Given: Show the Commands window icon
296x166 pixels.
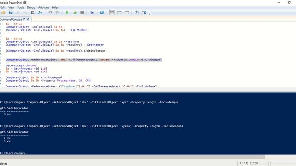Looking at the screenshot, I should click(x=137, y=12).
